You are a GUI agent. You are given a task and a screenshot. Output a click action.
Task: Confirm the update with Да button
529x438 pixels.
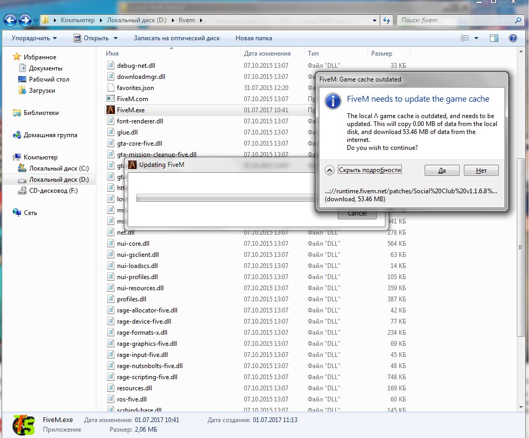pos(442,171)
